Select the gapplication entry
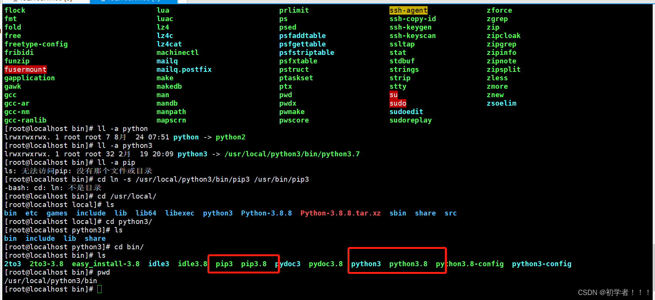This screenshot has height=300, width=655. (30, 78)
